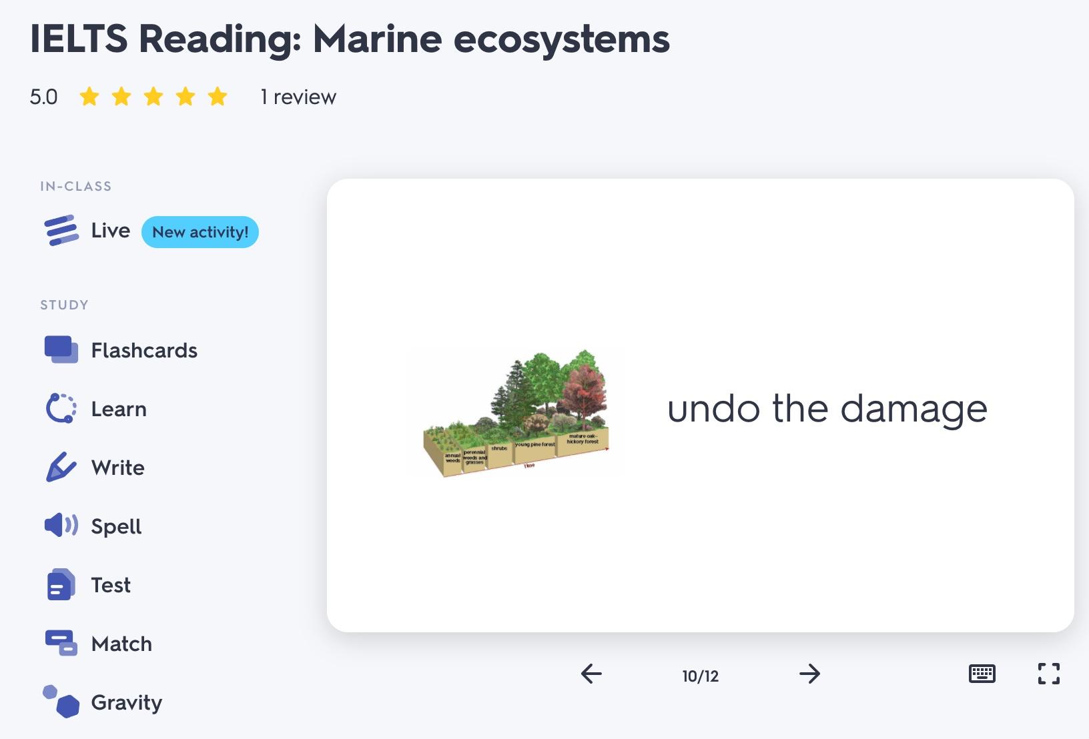This screenshot has width=1089, height=739.
Task: Select the Write pencil icon
Action: 61,467
